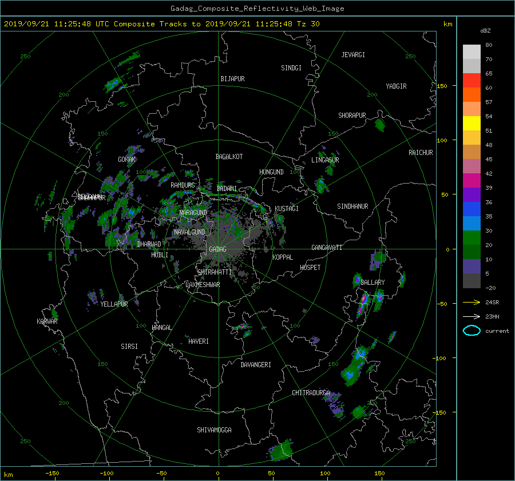Click the NAVALGUND city label
This screenshot has height=481, width=515.
189,232
